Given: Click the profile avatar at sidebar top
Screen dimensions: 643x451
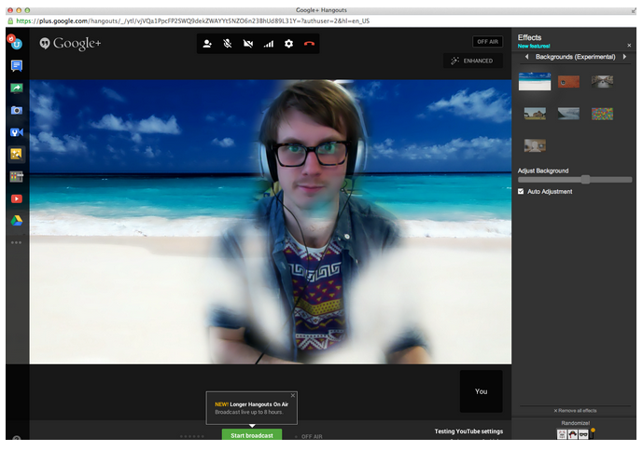Looking at the screenshot, I should (15, 42).
